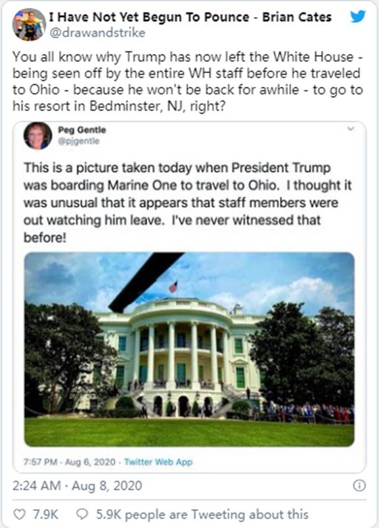
Task: Like the tweet with heart icon
Action: (19, 514)
